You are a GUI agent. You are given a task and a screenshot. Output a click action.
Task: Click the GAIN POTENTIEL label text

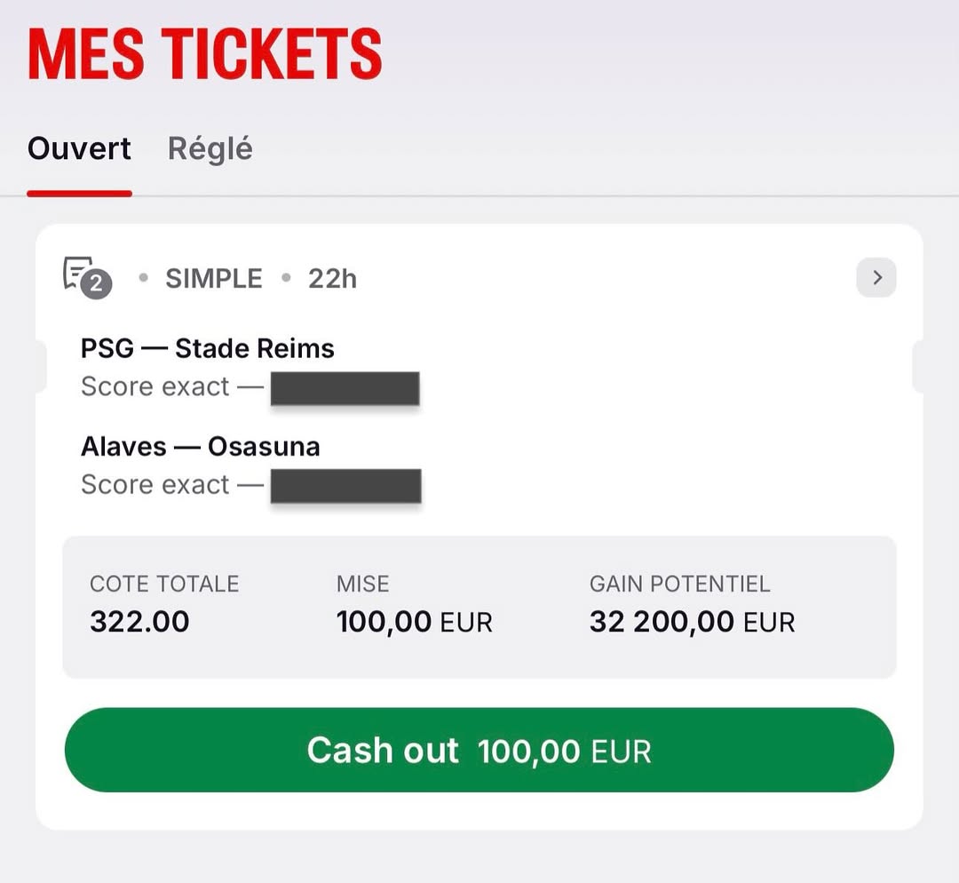click(x=679, y=584)
